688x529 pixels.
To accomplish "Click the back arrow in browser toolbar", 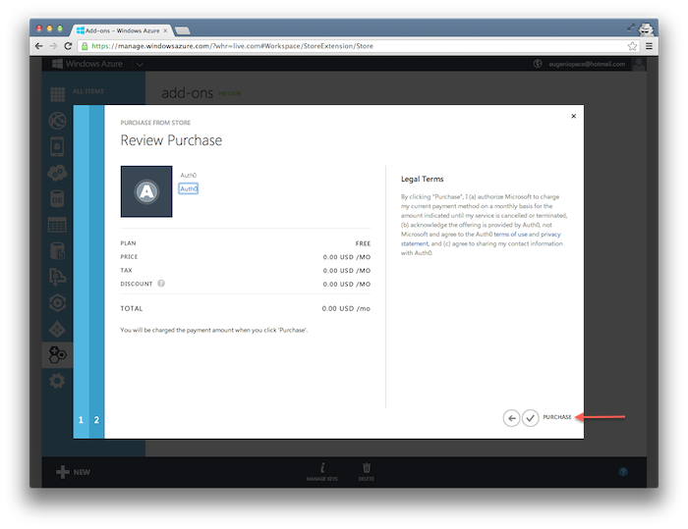I will click(39, 46).
